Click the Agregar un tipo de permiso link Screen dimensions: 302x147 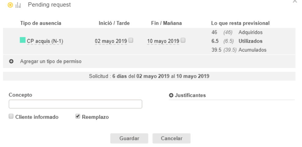pyautogui.click(x=51, y=61)
